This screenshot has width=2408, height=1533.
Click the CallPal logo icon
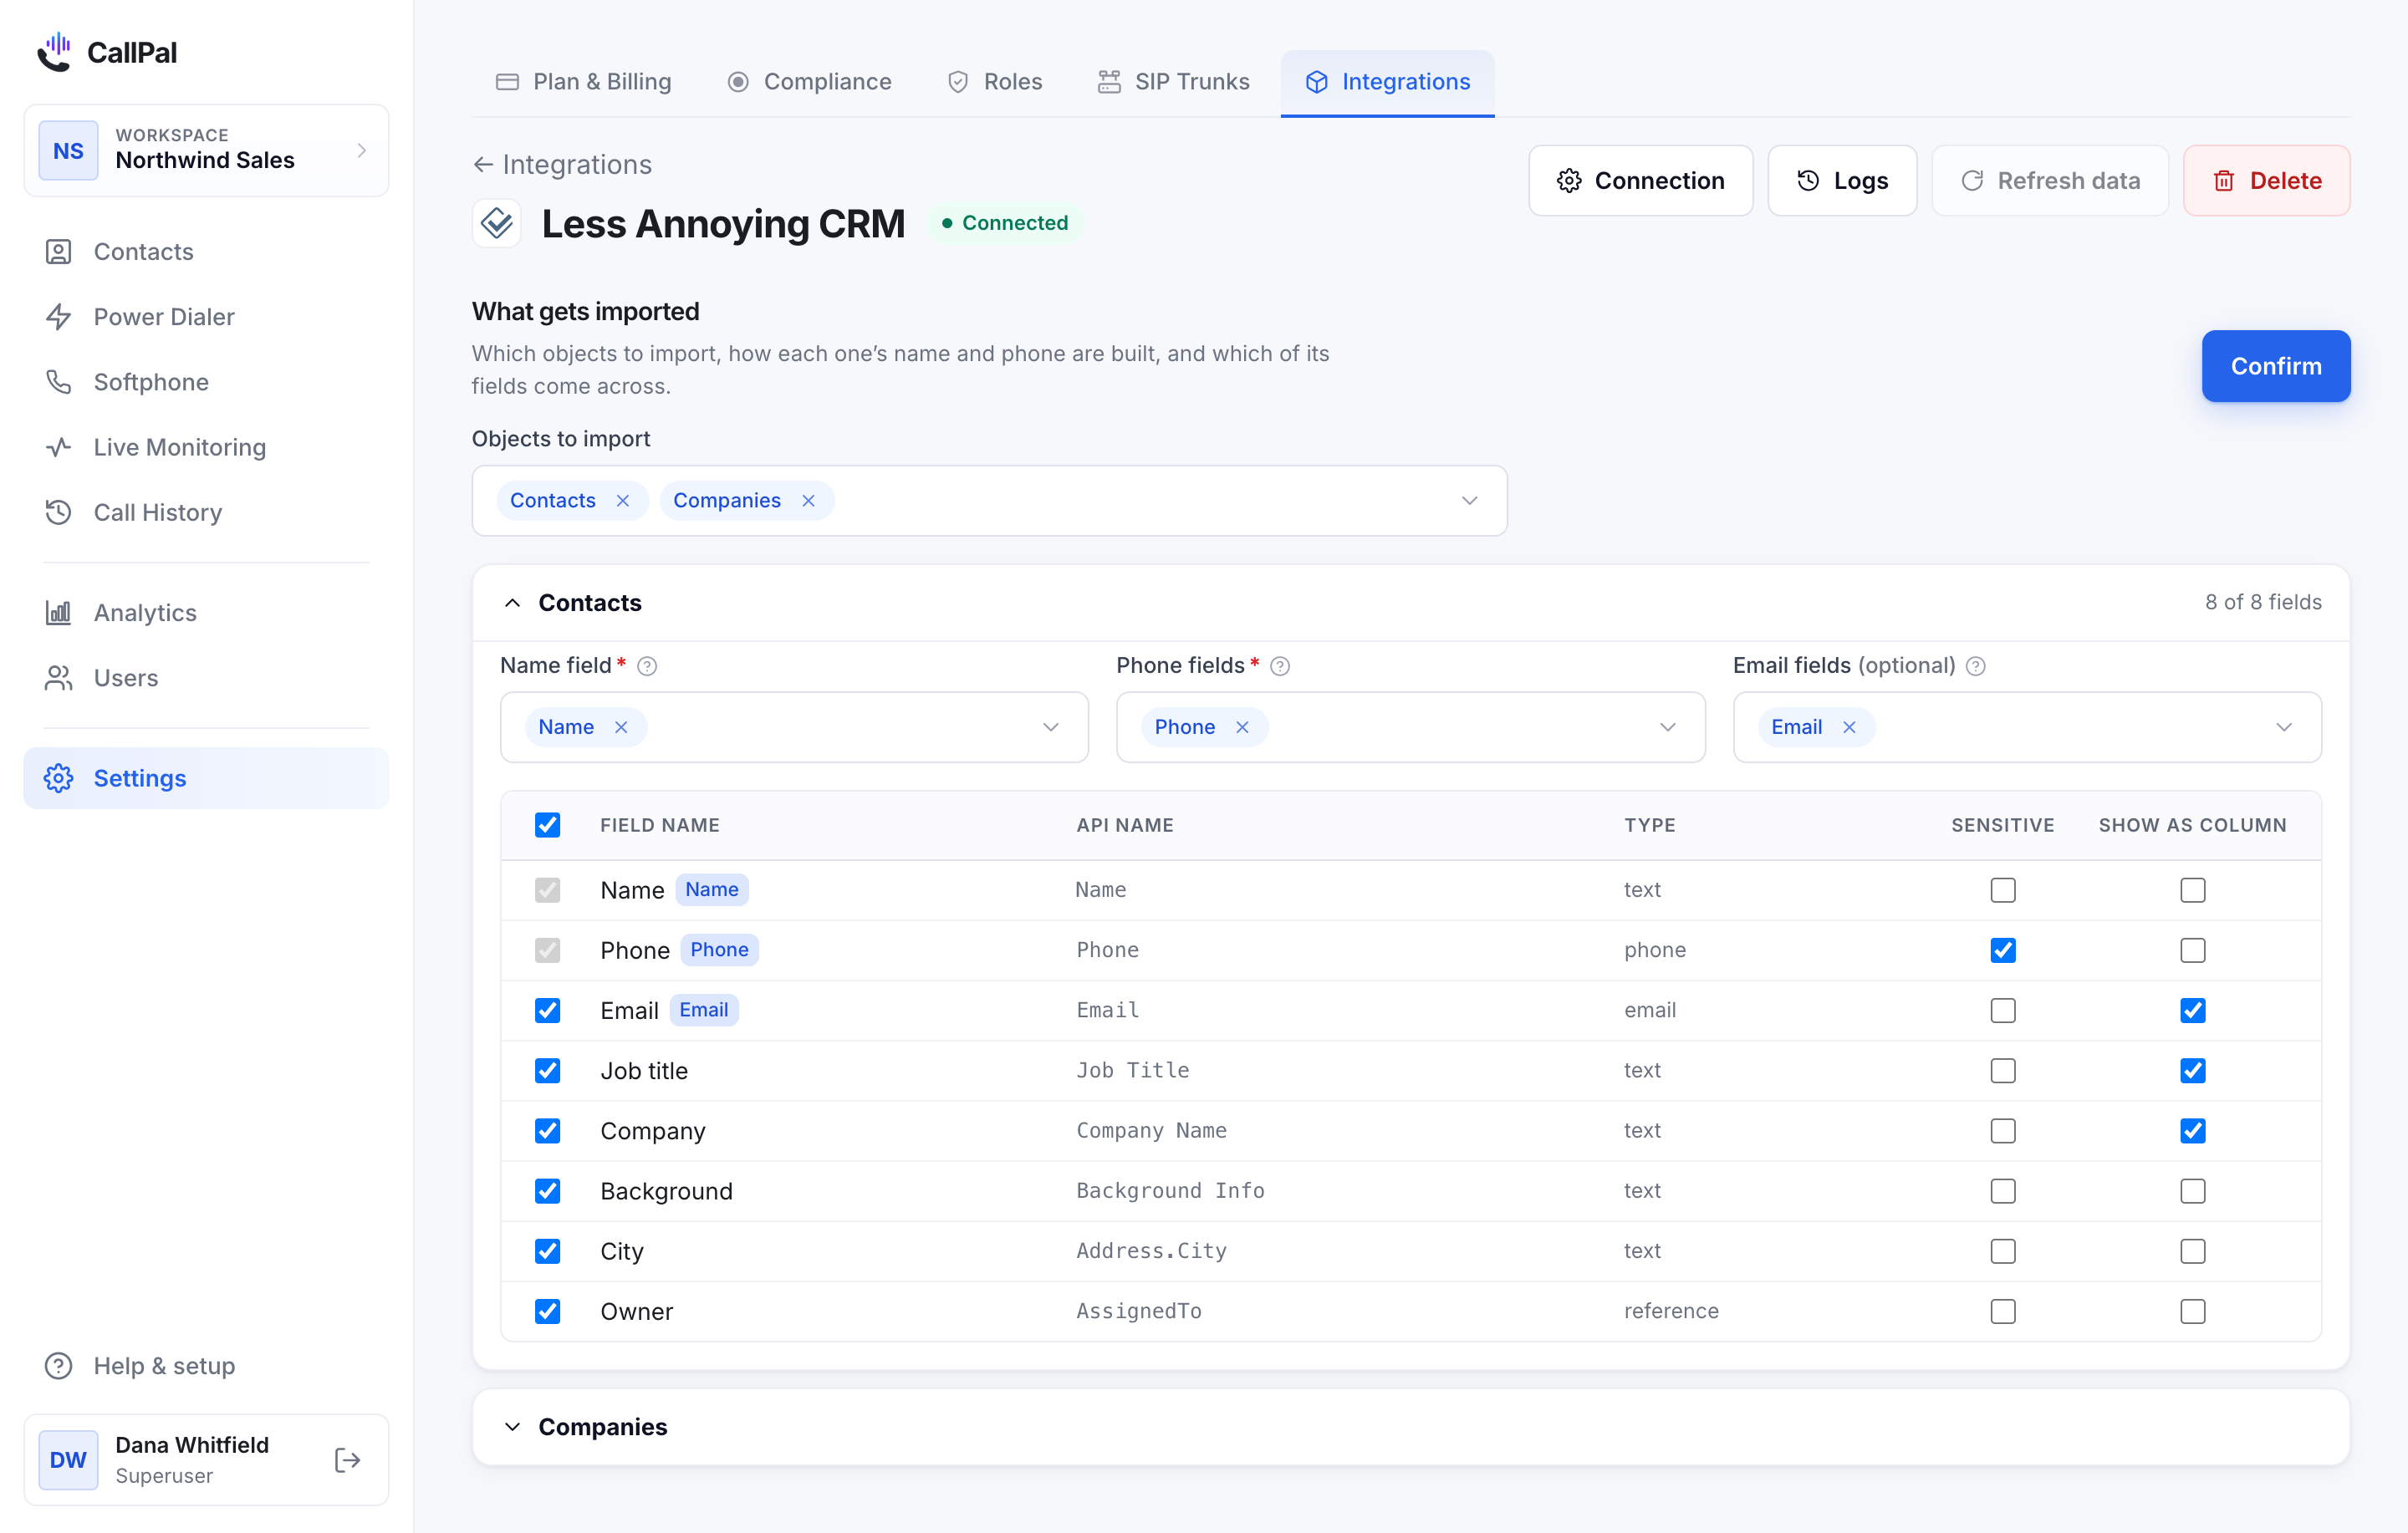coord(55,52)
